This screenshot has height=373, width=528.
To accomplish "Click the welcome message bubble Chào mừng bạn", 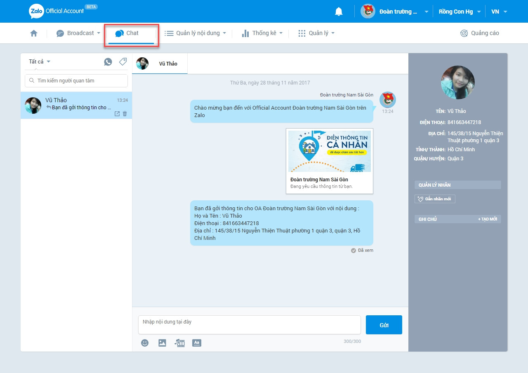I will coord(282,111).
